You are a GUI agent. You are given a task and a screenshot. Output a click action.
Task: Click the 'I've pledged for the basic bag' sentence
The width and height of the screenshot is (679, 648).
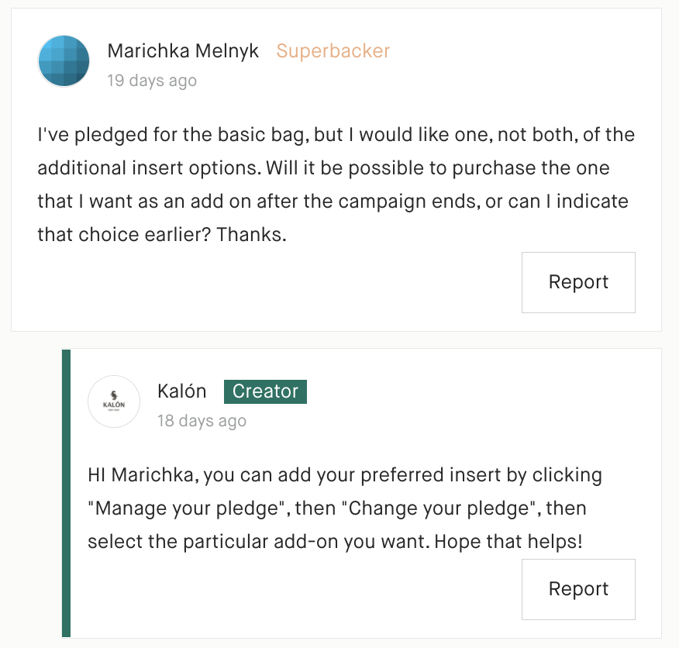pos(173,135)
